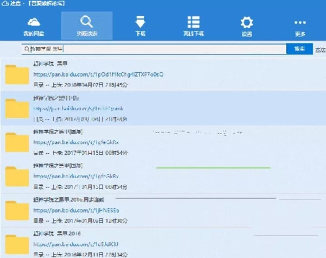The image size is (326, 258).
Task: Click the magnifier icon inside the search box
Action: 27,49
